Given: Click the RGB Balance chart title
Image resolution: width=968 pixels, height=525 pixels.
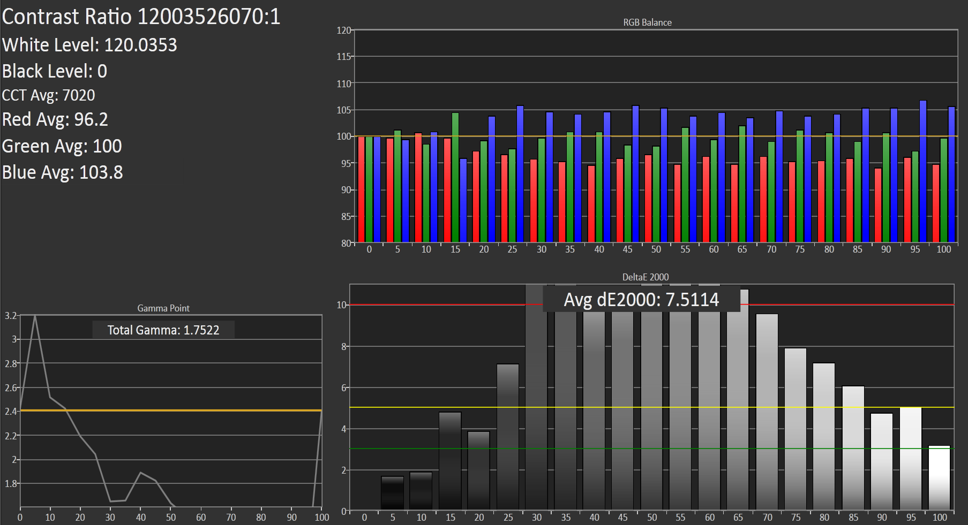Looking at the screenshot, I should tap(647, 22).
